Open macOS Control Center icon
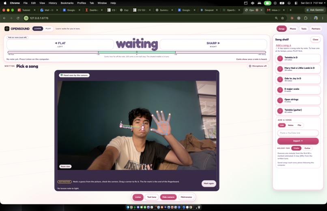The image size is (327, 211). click(296, 3)
